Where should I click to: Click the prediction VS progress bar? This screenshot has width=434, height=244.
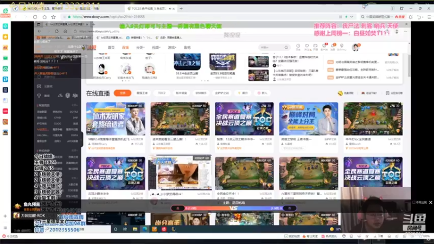234,208
